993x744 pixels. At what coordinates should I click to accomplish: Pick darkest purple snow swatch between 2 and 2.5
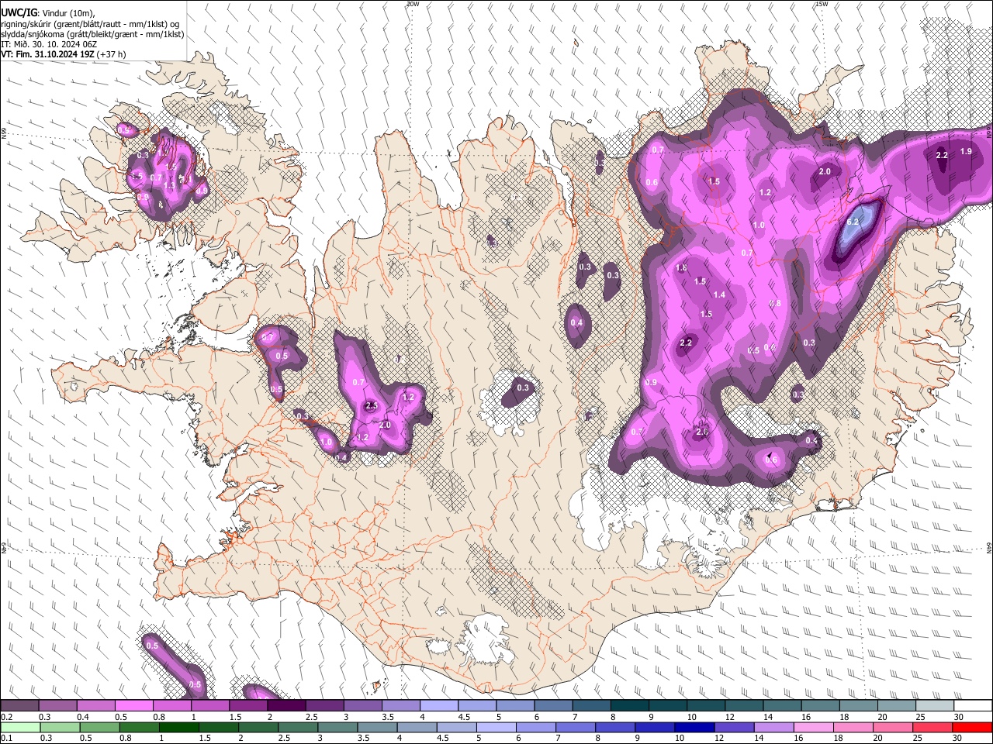(286, 706)
